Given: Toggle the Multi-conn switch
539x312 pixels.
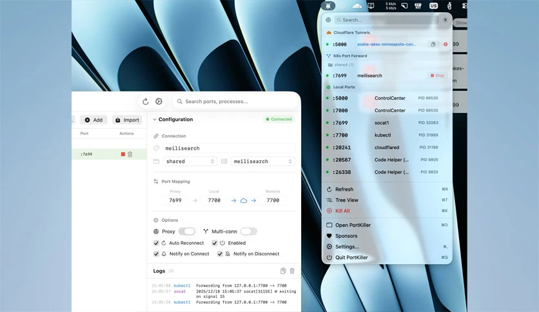Looking at the screenshot, I should tap(248, 231).
